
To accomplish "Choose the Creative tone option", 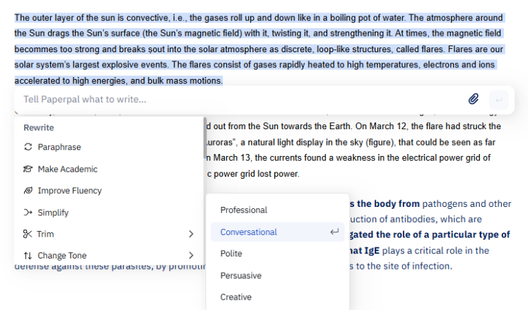I will [278, 297].
